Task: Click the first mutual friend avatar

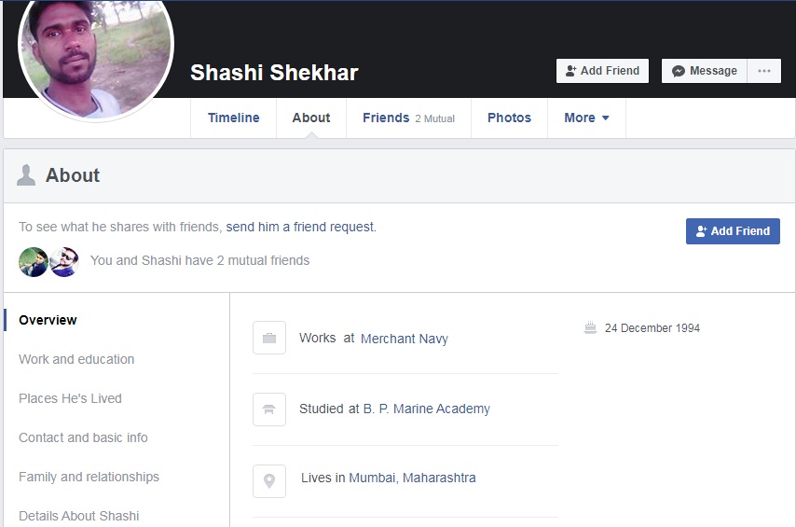Action: click(x=34, y=262)
